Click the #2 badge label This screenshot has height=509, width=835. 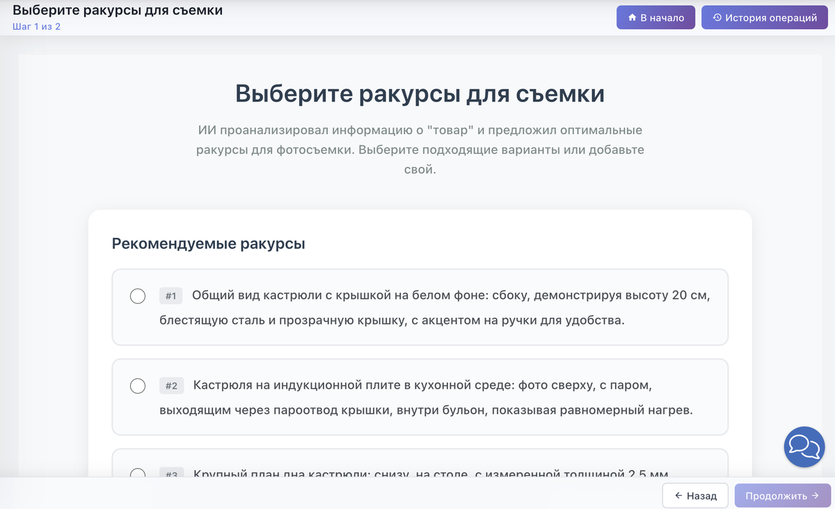tap(171, 385)
